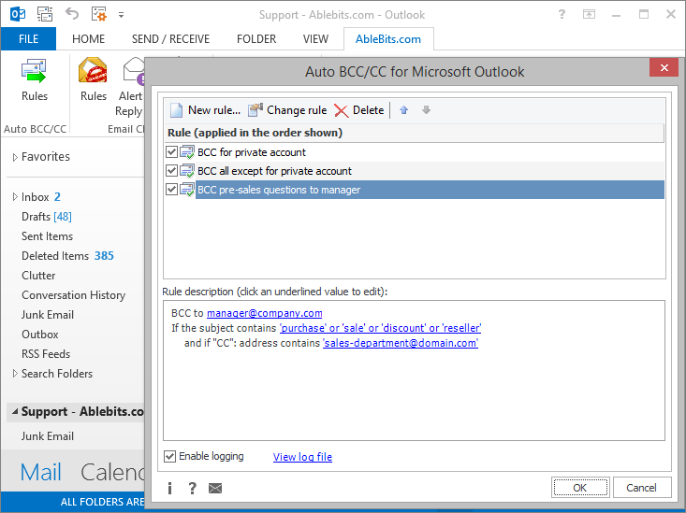Edit the manager@company.com BCC address link

tap(264, 314)
